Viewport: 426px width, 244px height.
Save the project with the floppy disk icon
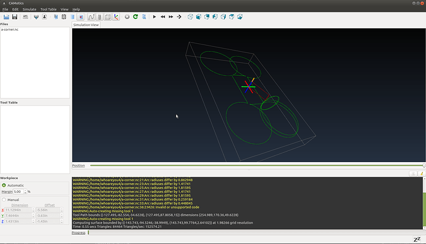[15, 17]
